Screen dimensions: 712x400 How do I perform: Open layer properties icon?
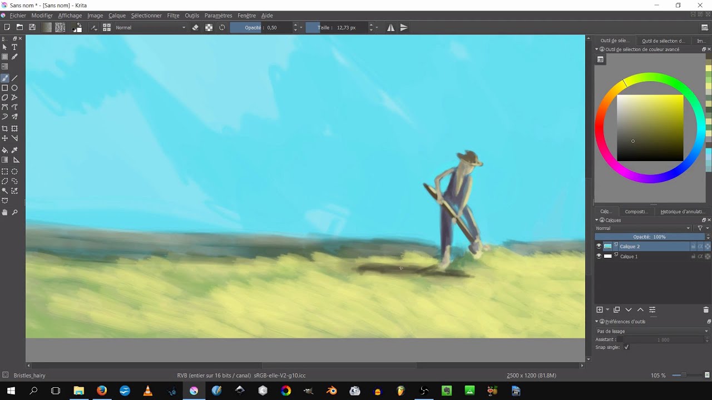point(652,309)
